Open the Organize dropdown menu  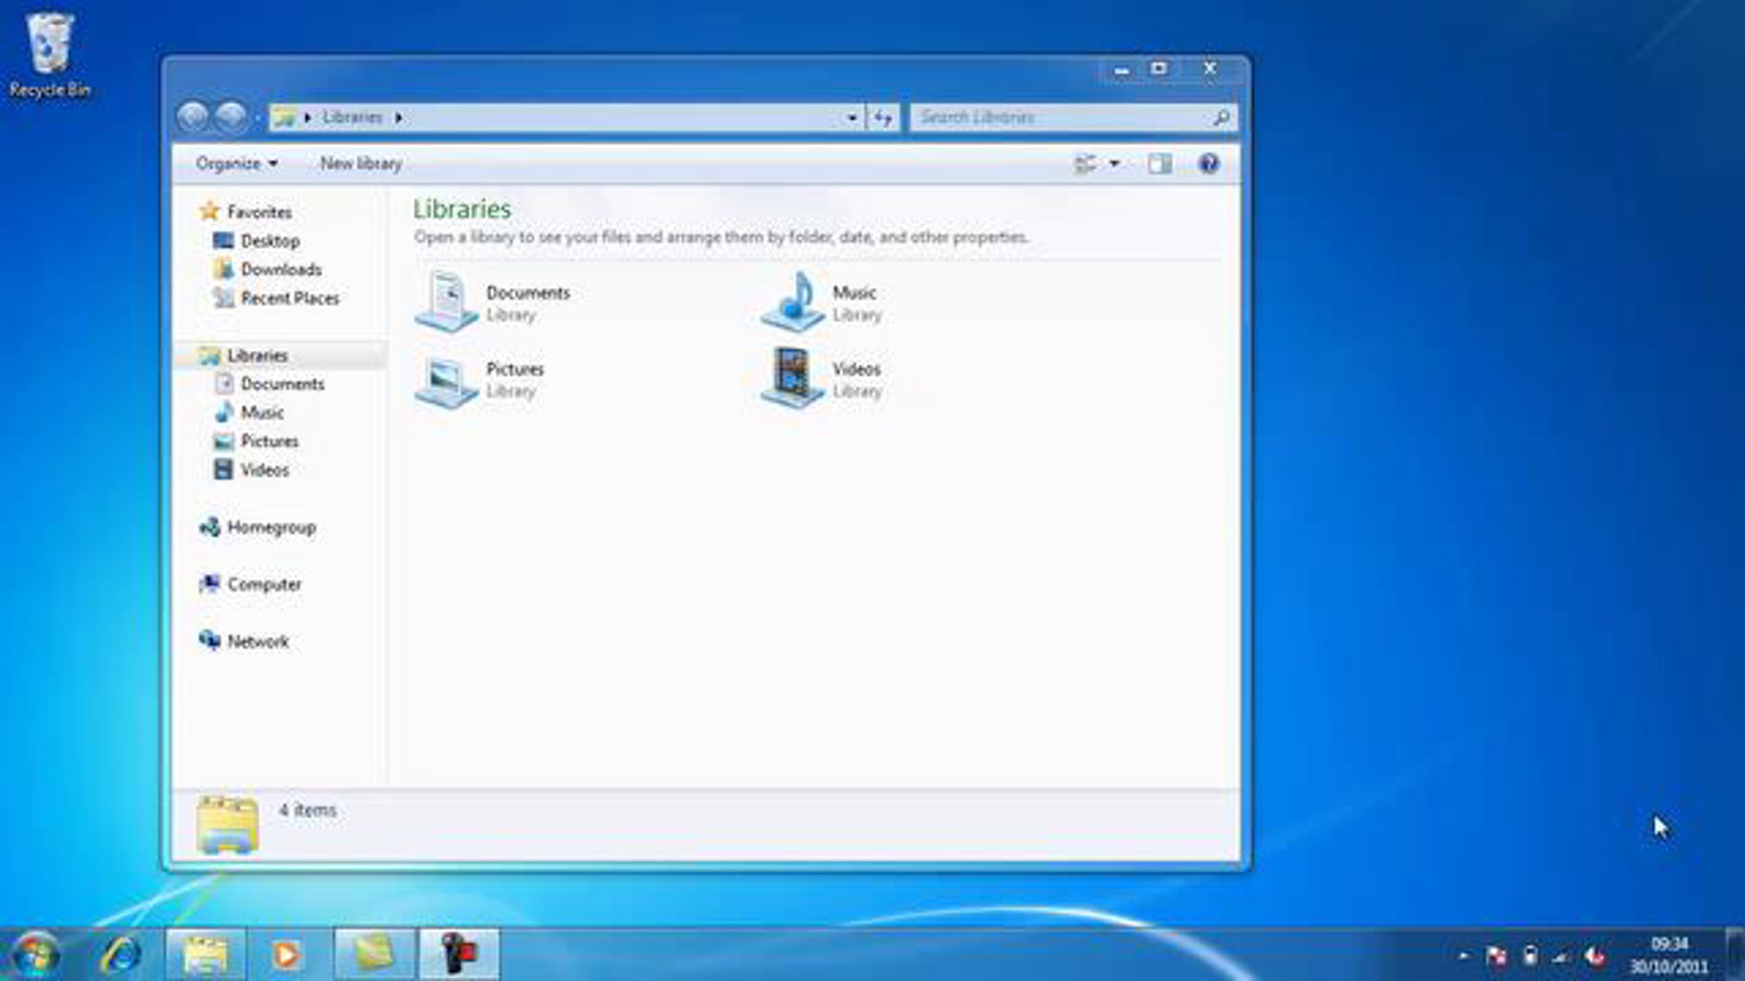click(236, 163)
